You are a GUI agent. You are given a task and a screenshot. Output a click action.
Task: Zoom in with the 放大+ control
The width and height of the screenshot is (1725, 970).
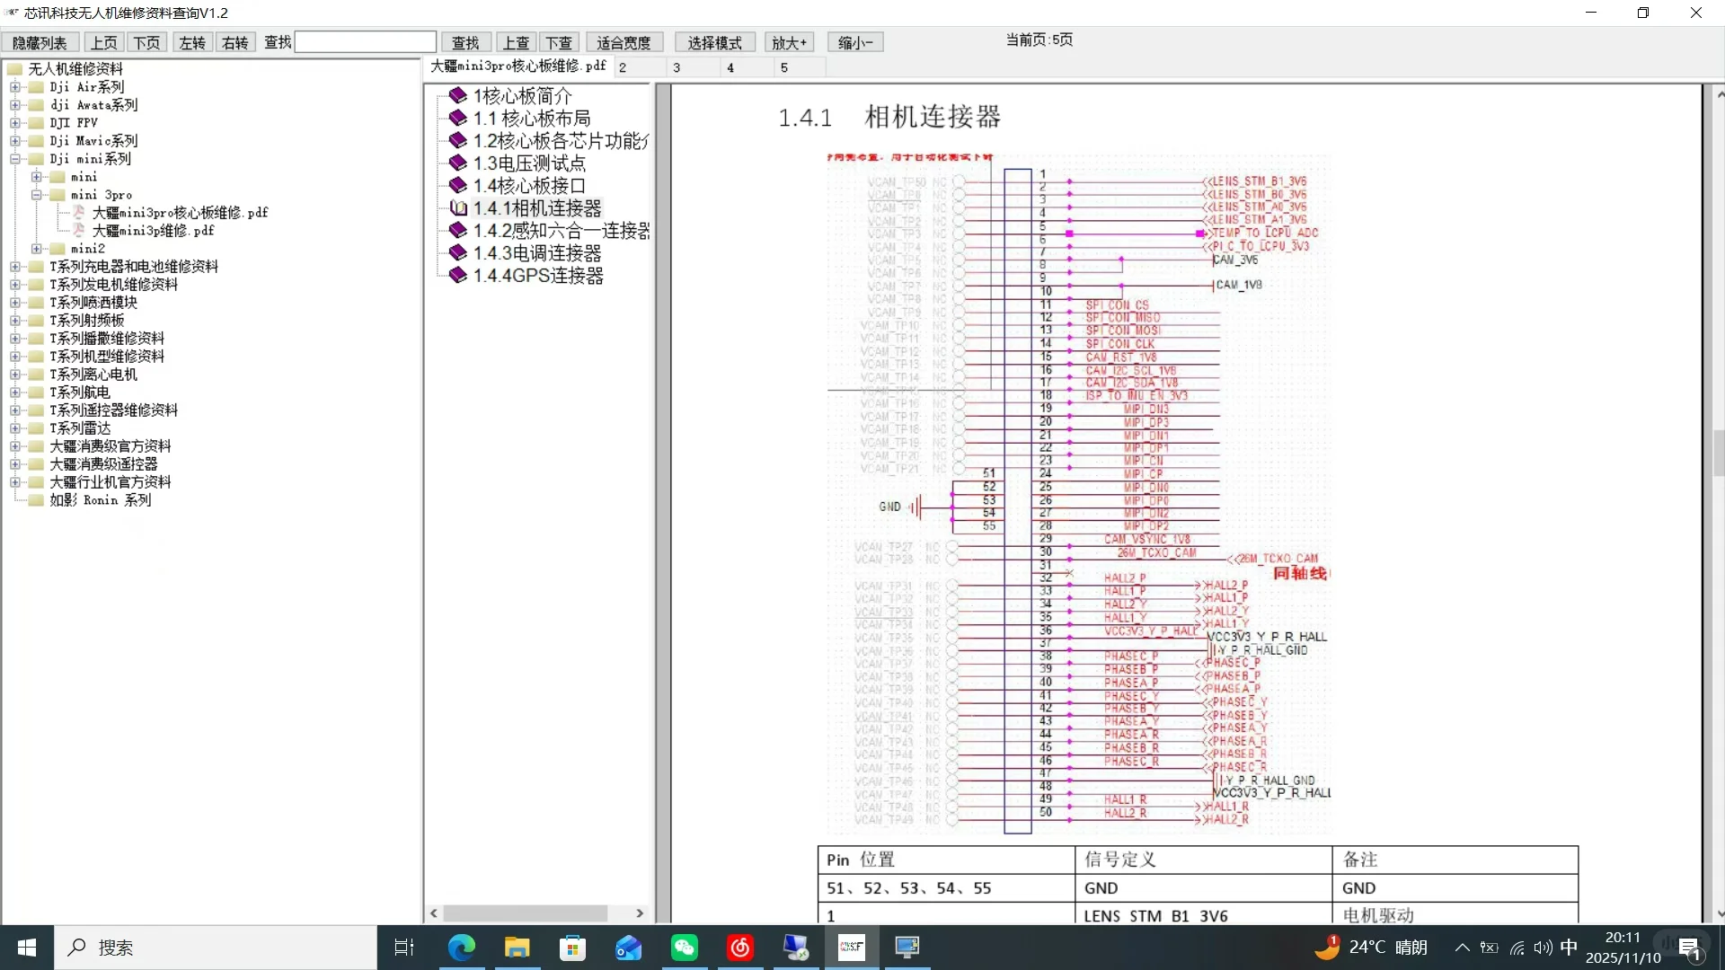coord(788,42)
